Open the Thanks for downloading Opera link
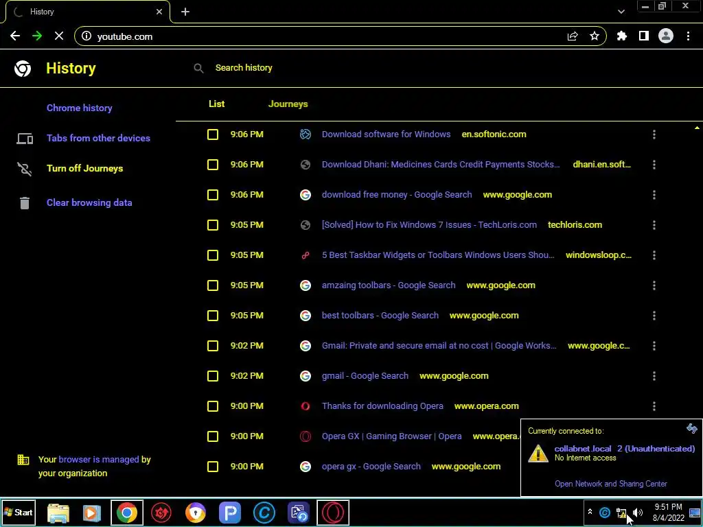The width and height of the screenshot is (703, 527). 382,406
